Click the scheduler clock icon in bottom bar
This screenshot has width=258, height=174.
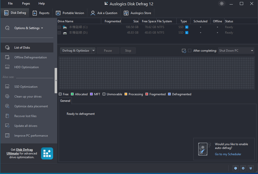click(235, 168)
